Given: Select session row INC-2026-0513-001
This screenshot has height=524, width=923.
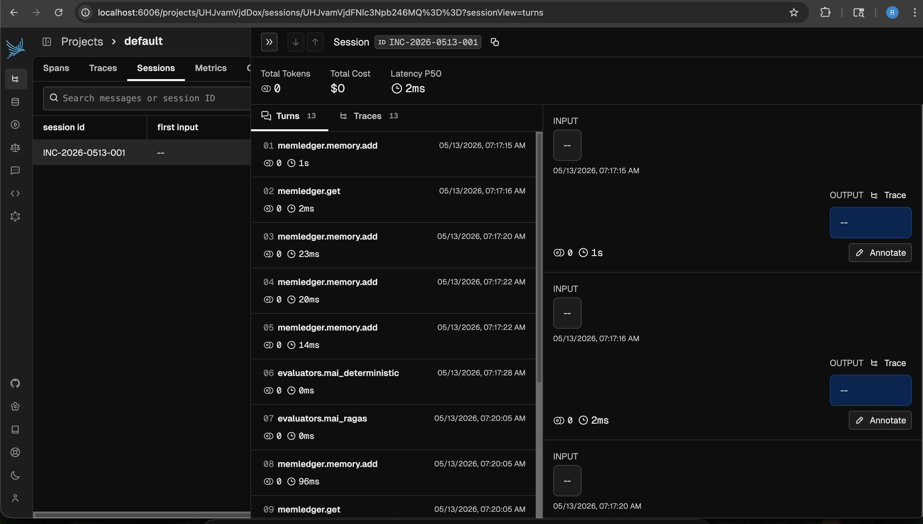Looking at the screenshot, I should click(x=142, y=153).
